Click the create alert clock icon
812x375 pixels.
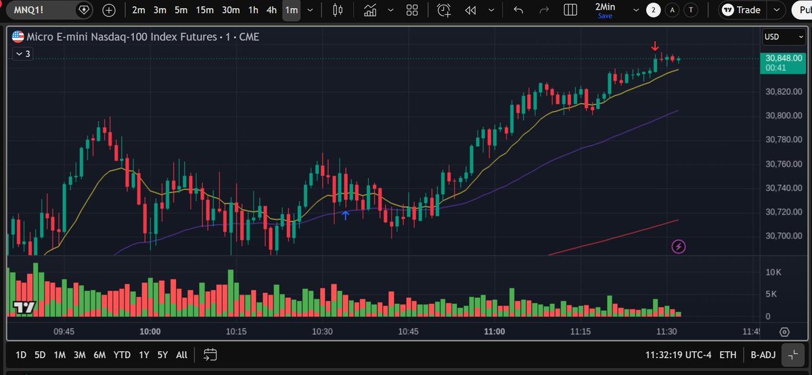[x=445, y=10]
